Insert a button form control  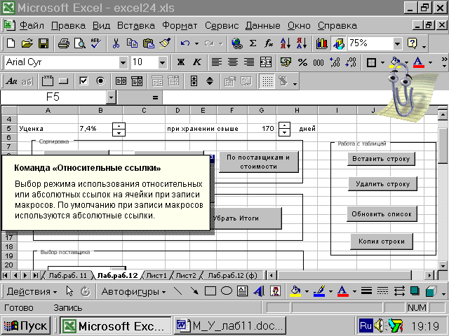pyautogui.click(x=64, y=81)
